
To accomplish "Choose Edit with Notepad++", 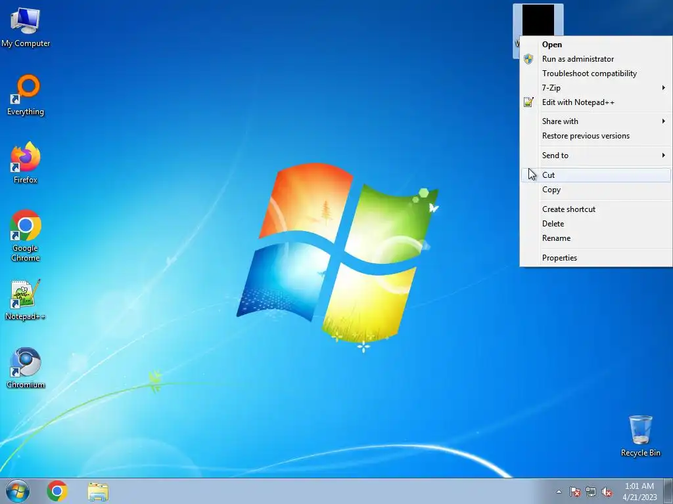I will [596, 102].
